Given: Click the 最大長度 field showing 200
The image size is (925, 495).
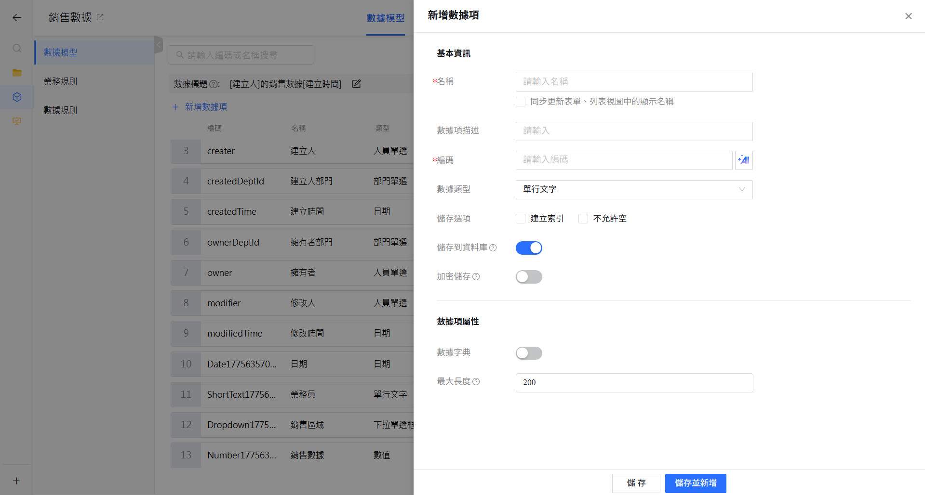Looking at the screenshot, I should [x=634, y=383].
